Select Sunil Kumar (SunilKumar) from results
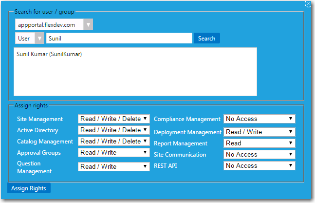 click(x=49, y=55)
